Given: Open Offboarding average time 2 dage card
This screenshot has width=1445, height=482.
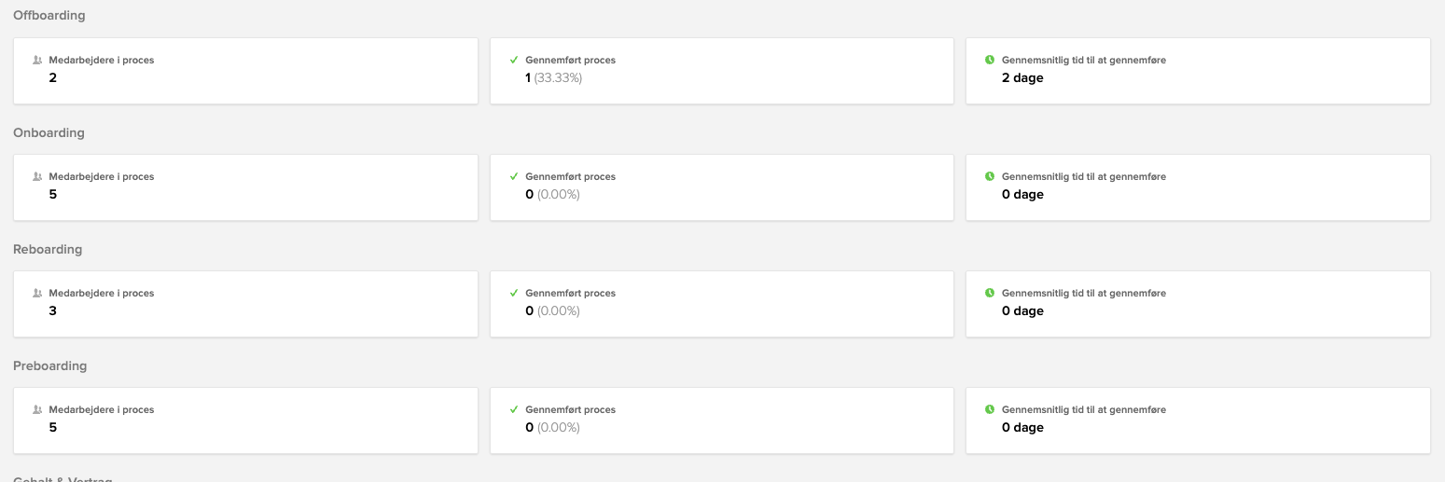Looking at the screenshot, I should click(1198, 71).
